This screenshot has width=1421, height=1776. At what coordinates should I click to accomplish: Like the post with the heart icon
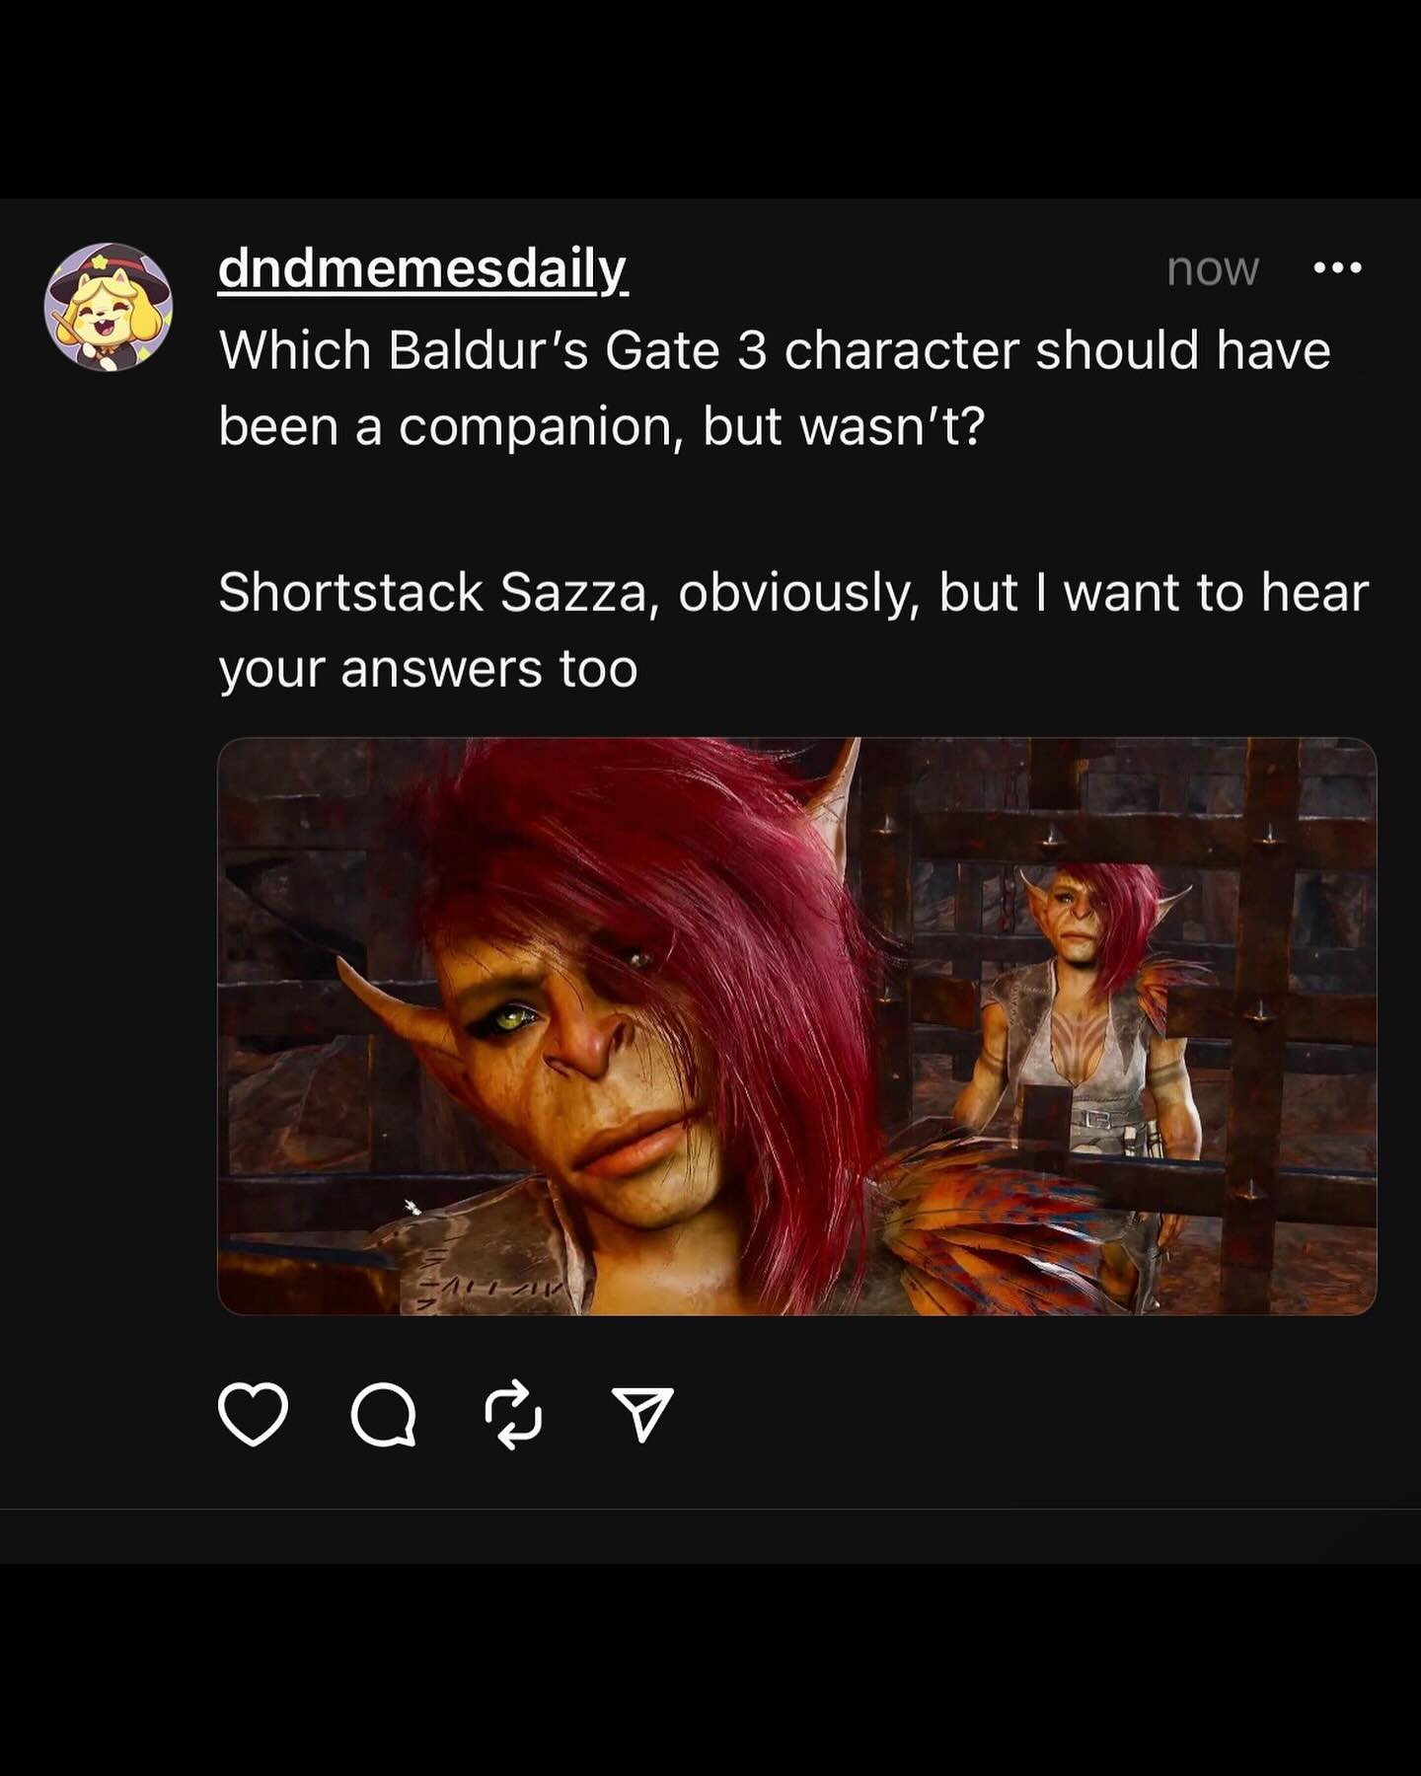pyautogui.click(x=253, y=1414)
